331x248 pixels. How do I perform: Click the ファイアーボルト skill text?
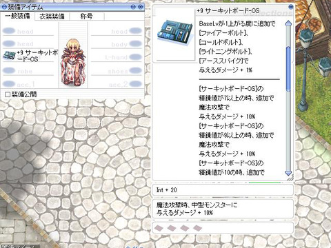pos(223,33)
